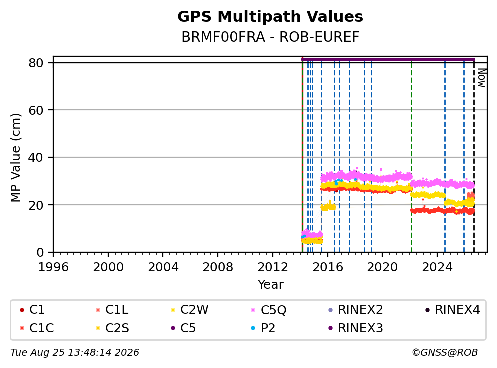Image resolution: width=497 pixels, height=368 pixels.
Task: Click the C5 legend entry
Action: click(x=183, y=328)
